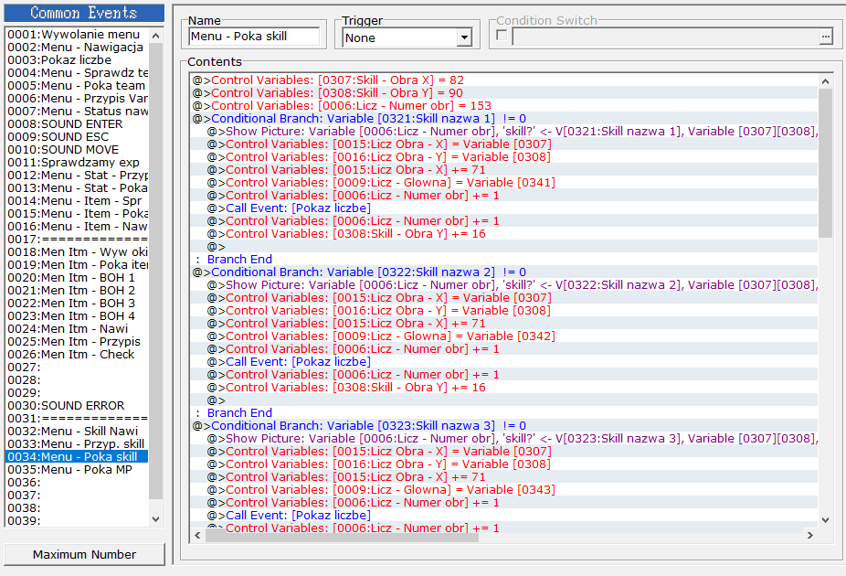Screen dimensions: 846x576
Task: Select event 0008:SOUND ENTER
Action: [77, 124]
